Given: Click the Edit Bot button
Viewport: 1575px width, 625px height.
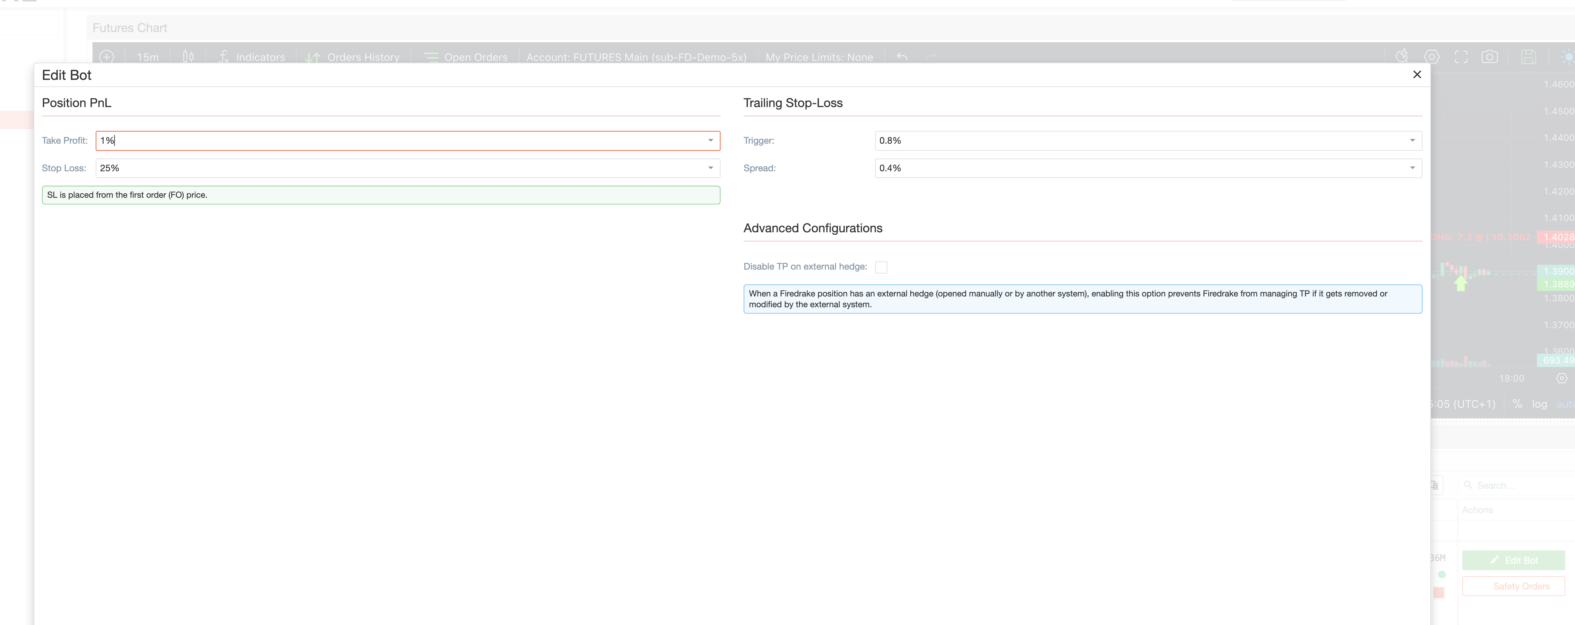Looking at the screenshot, I should (x=1513, y=560).
